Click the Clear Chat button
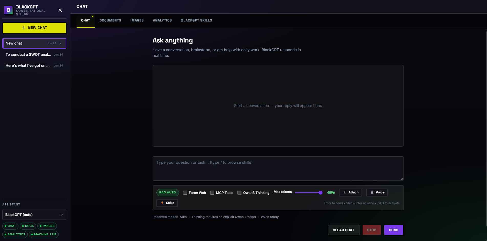This screenshot has height=241, width=487. click(x=344, y=230)
